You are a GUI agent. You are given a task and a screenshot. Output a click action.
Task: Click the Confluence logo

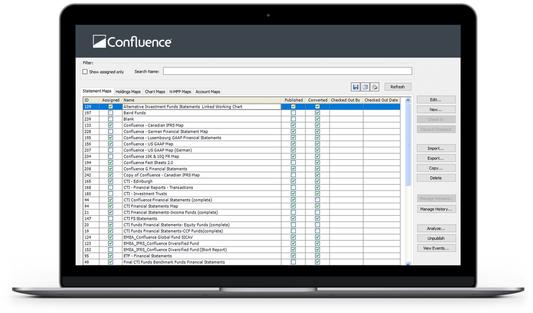132,42
